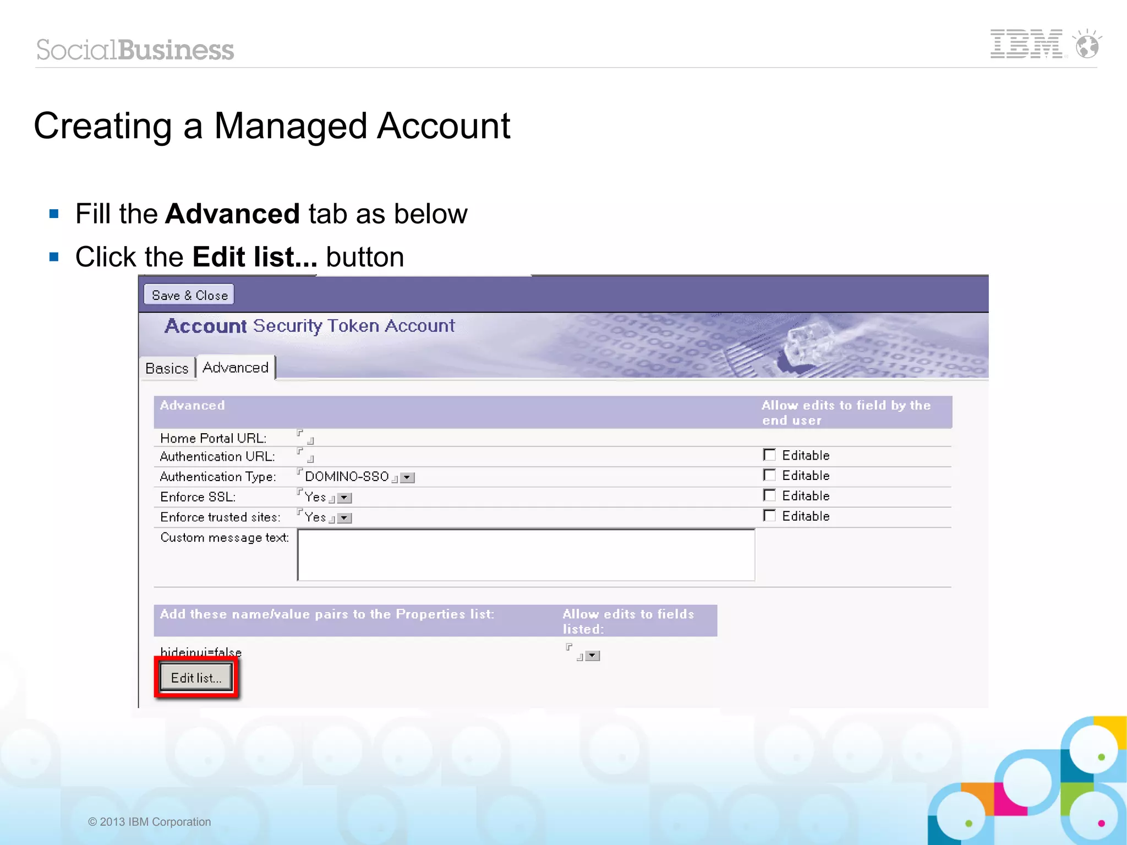
Task: Switch to the Basics tab
Action: pyautogui.click(x=167, y=368)
